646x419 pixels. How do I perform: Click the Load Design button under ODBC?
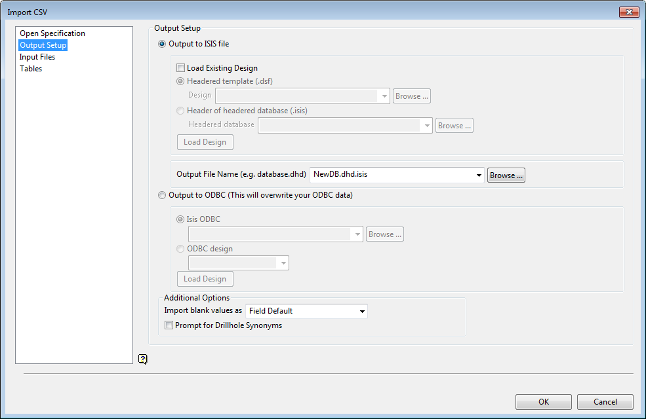pyautogui.click(x=205, y=279)
